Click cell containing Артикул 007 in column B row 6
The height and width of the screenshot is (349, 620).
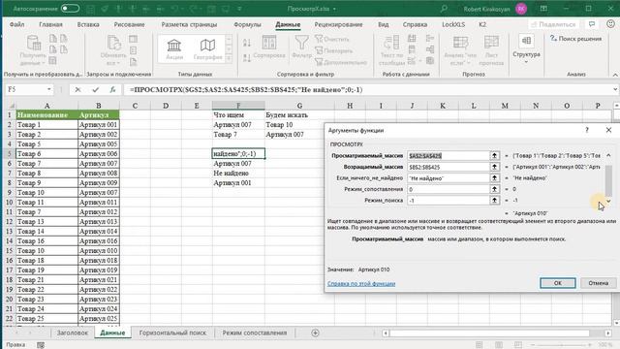pyautogui.click(x=99, y=164)
